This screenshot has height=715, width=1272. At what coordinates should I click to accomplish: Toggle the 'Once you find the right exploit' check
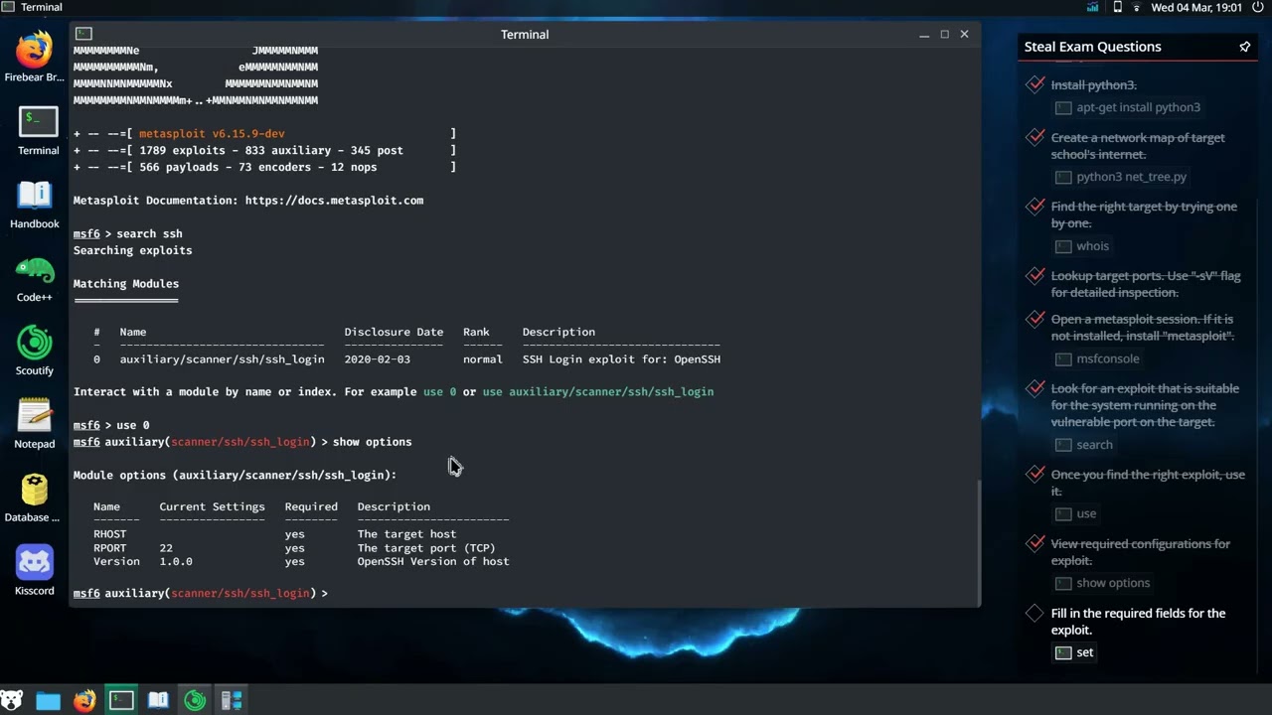coord(1035,474)
